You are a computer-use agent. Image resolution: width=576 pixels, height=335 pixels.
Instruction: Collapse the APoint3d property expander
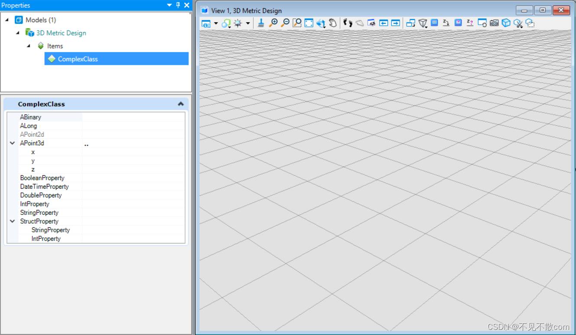[13, 143]
